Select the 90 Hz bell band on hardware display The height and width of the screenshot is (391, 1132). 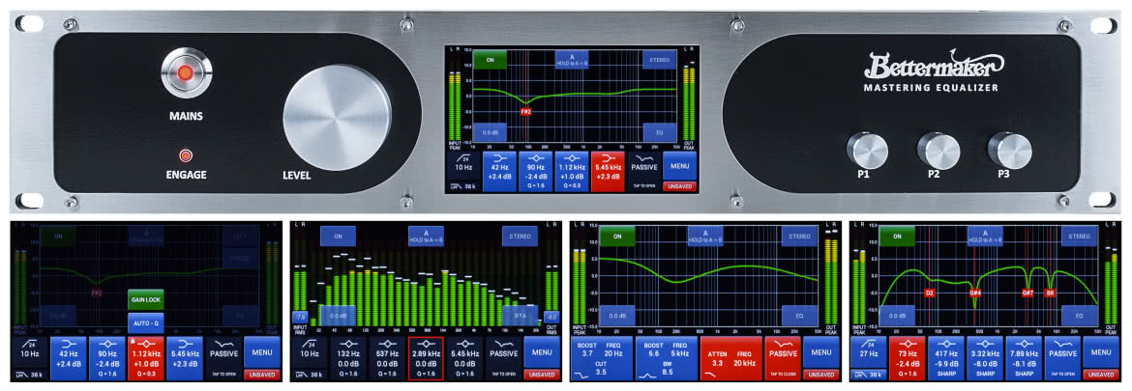tap(535, 171)
